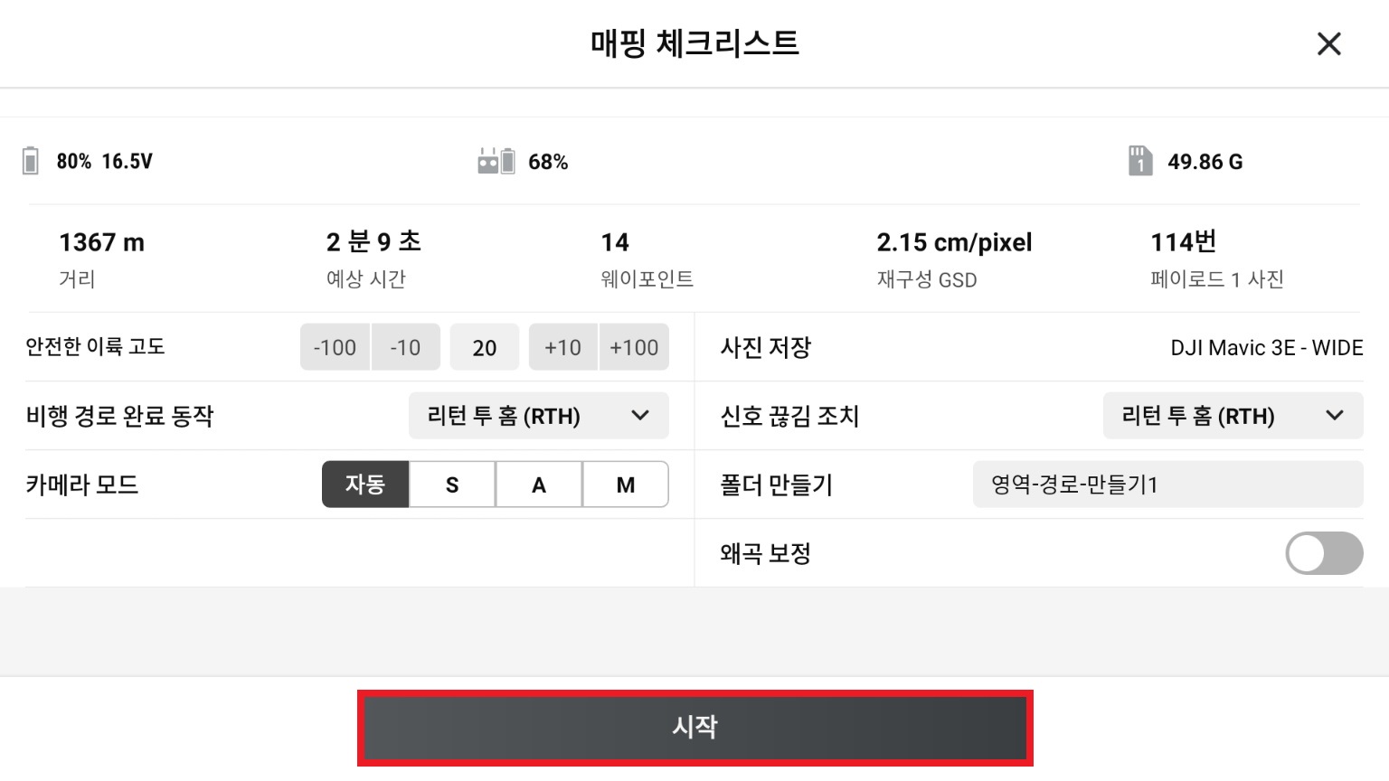Decrease takeoff altitude by 10

click(x=405, y=347)
